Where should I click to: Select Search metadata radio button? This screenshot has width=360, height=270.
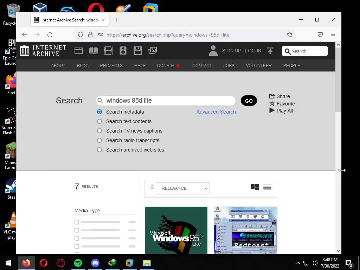point(99,112)
